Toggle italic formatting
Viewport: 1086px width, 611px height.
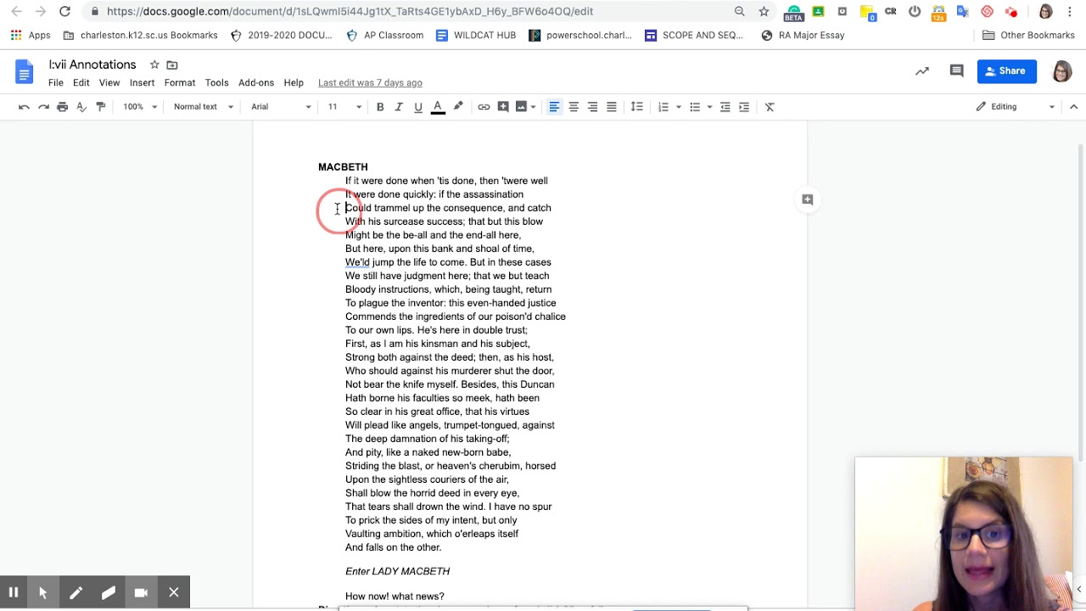(x=399, y=107)
